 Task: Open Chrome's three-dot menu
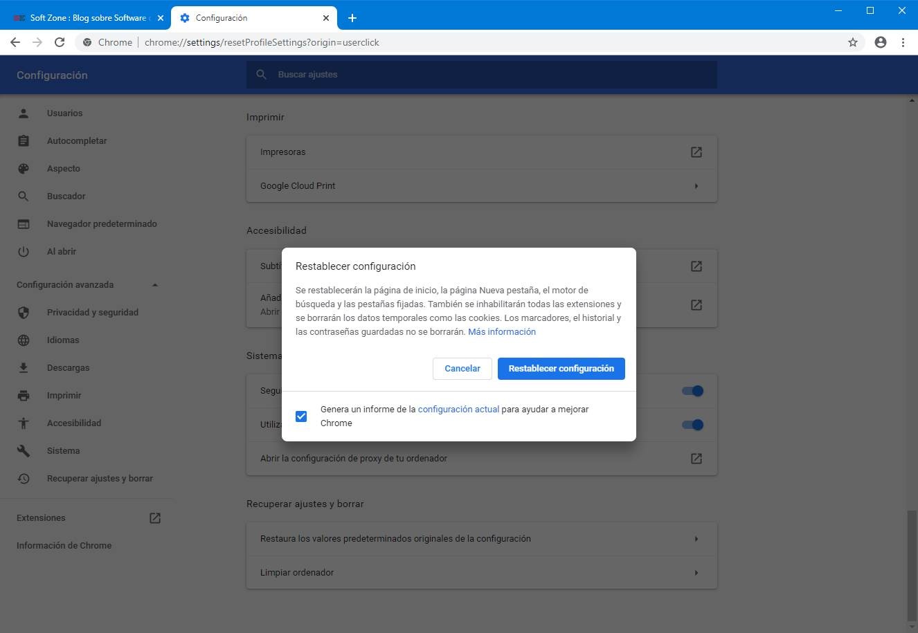[x=903, y=42]
